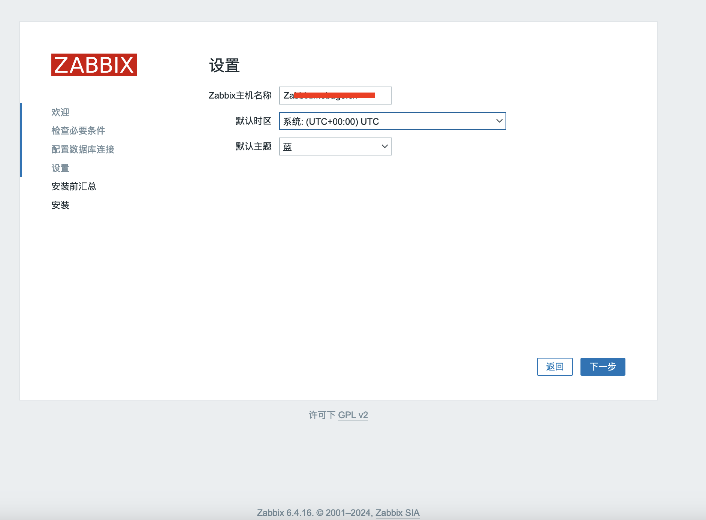The image size is (706, 520).
Task: Click the ZABBIX logo
Action: coord(94,65)
